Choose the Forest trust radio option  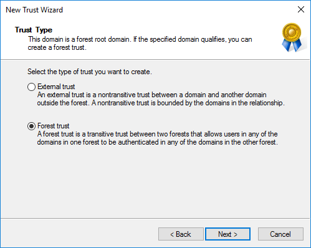click(x=31, y=126)
